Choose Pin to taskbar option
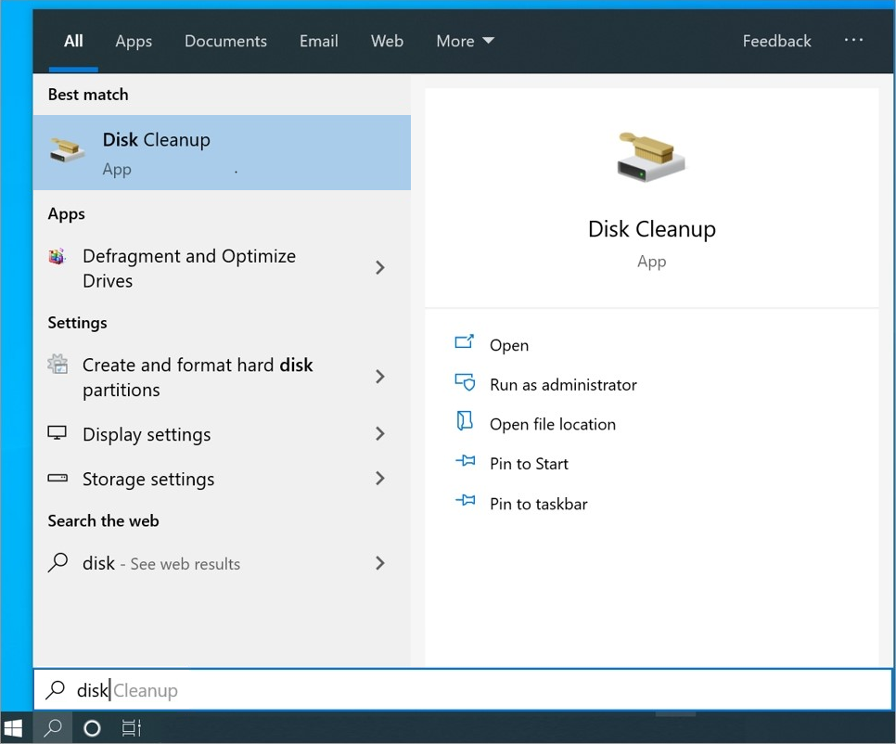 pyautogui.click(x=538, y=504)
